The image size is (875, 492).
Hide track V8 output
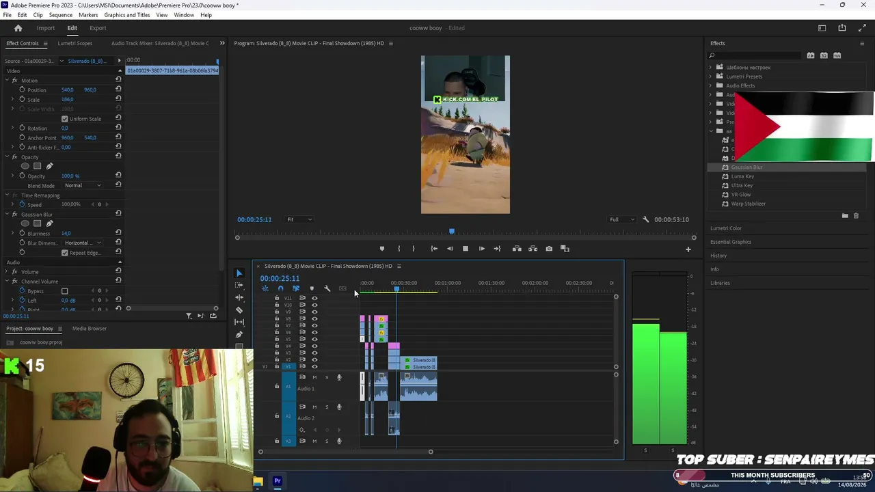314,318
